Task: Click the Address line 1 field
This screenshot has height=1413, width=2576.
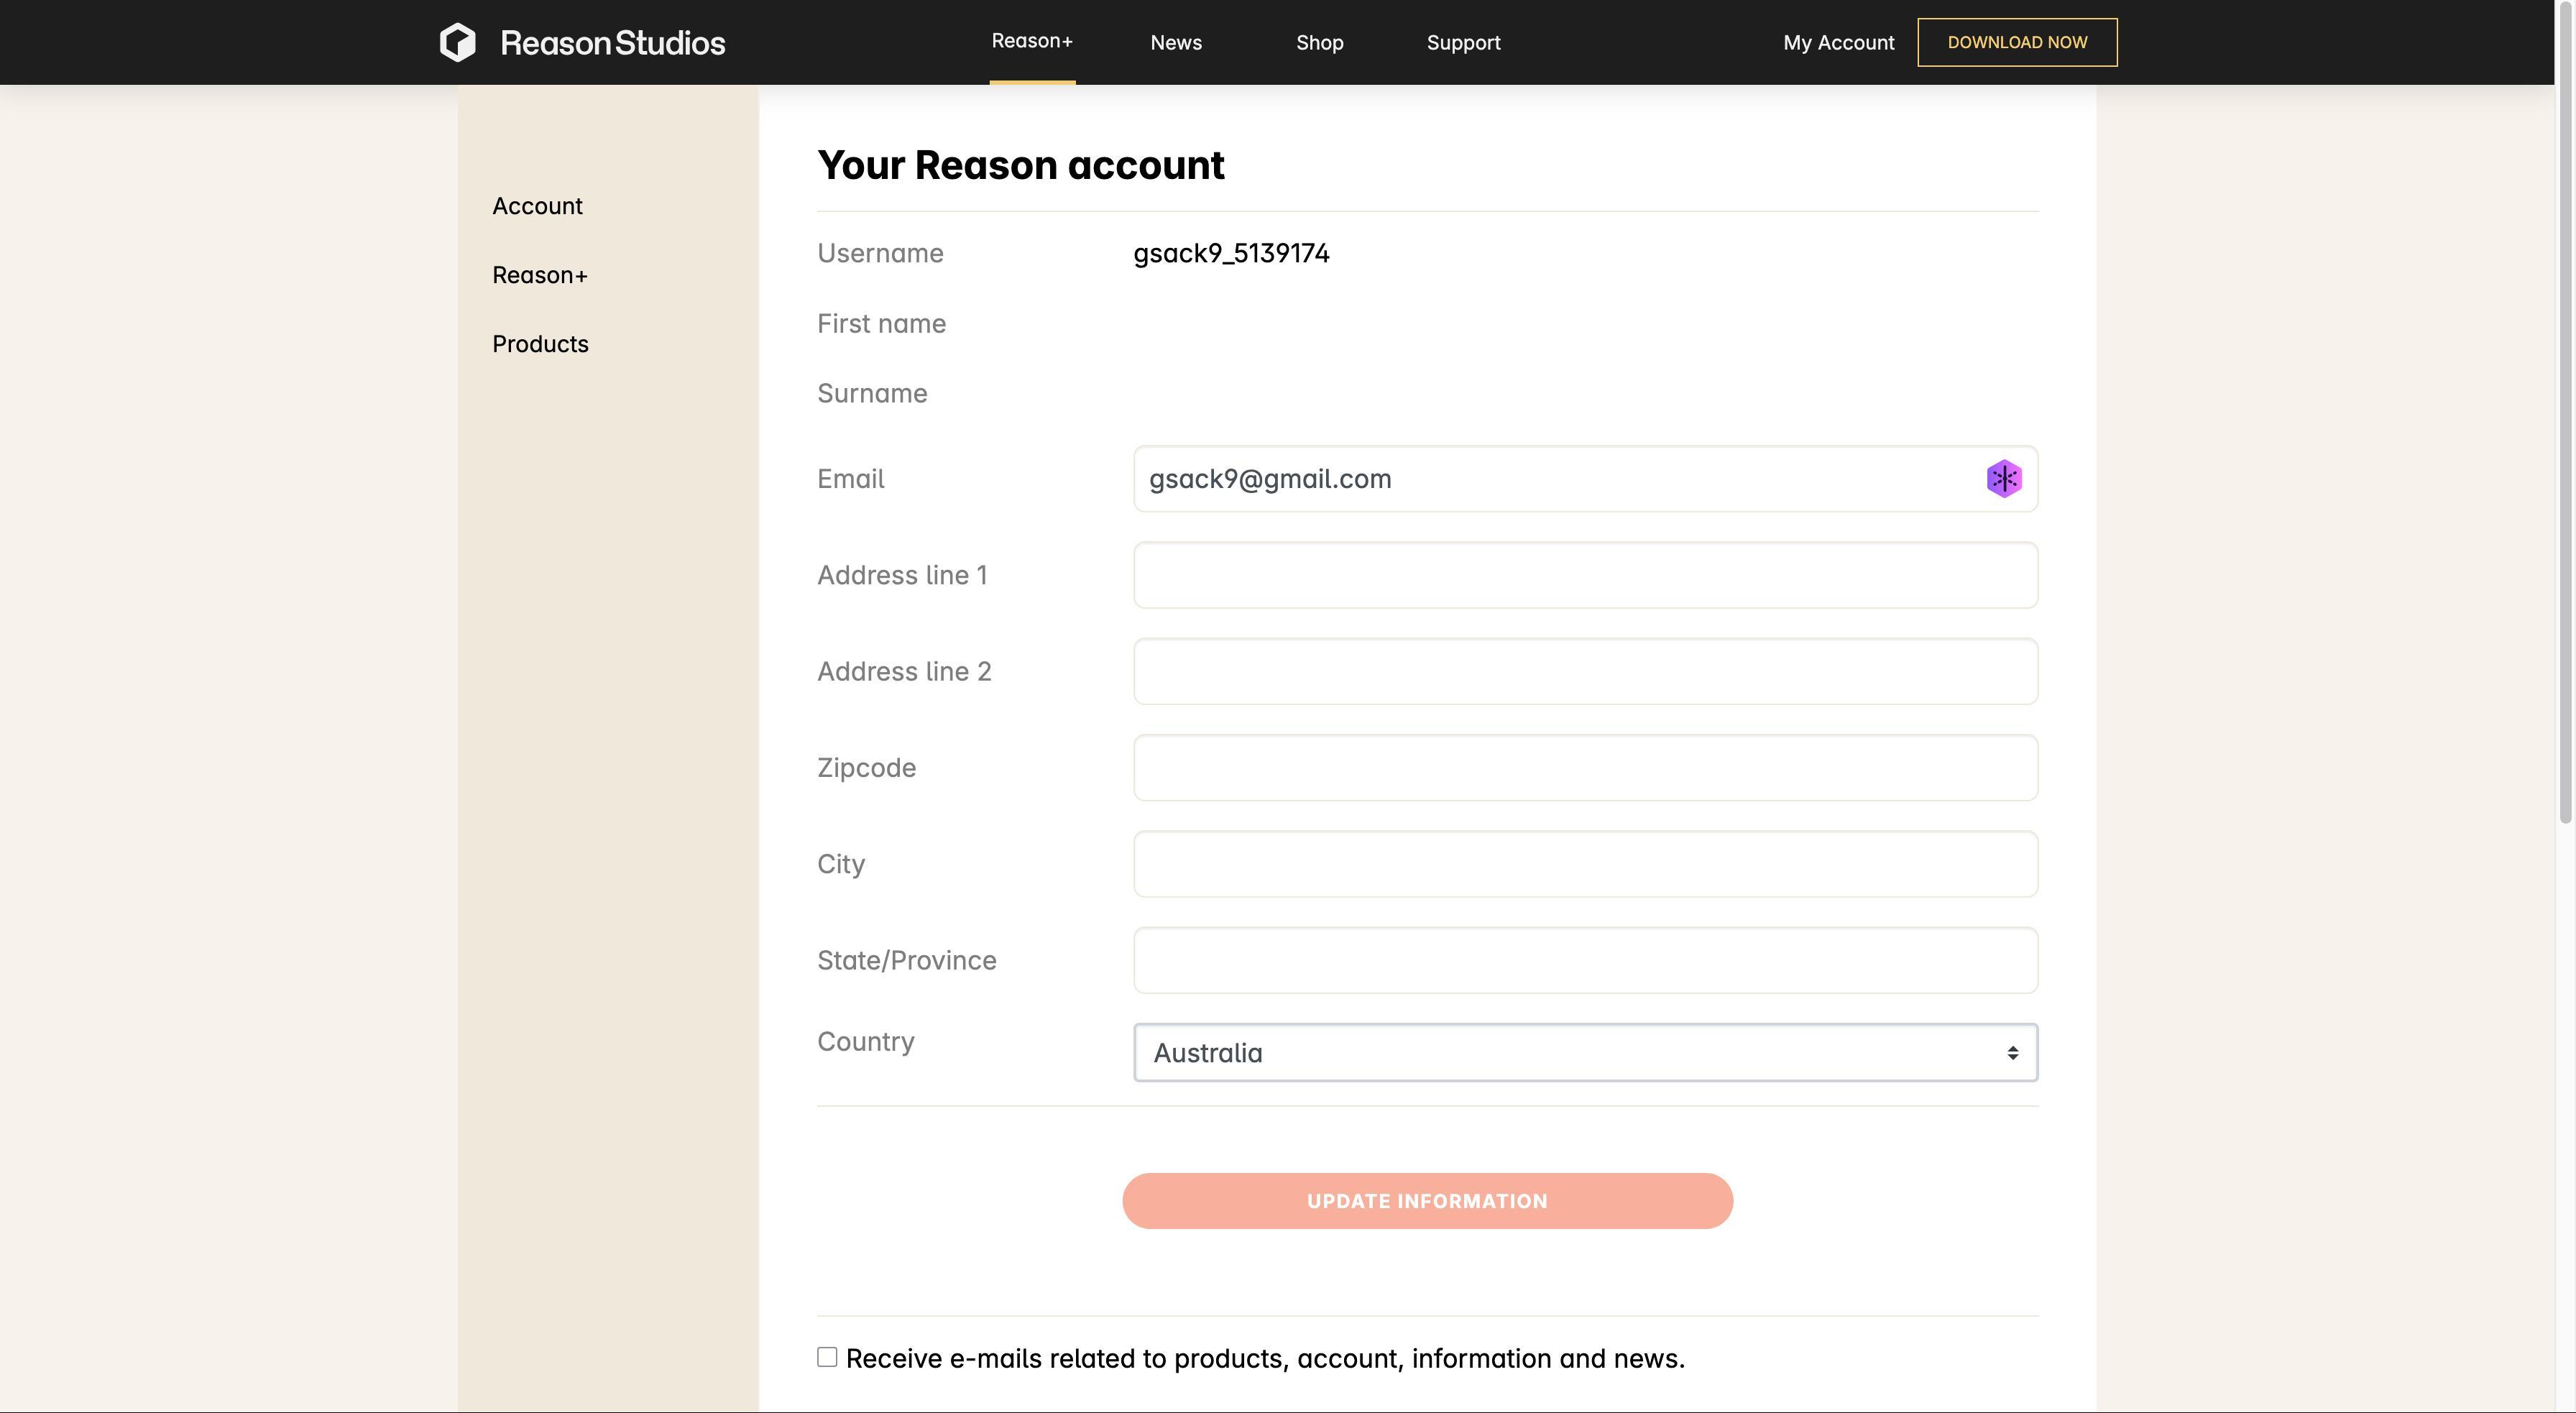Action: (x=1585, y=575)
